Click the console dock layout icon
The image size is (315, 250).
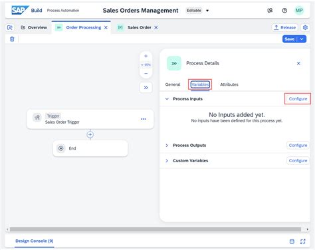(x=292, y=241)
